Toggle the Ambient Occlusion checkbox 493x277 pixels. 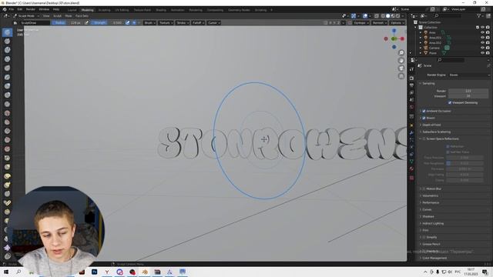[424, 111]
